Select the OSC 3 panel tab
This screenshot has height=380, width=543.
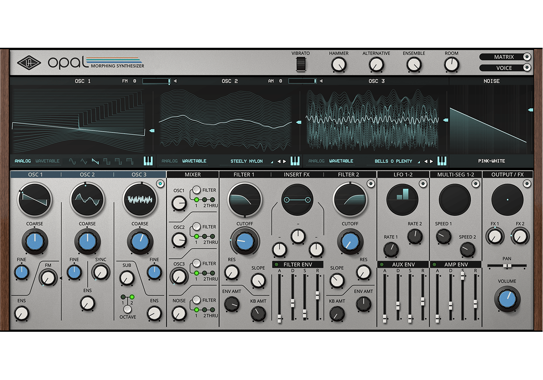tap(139, 175)
